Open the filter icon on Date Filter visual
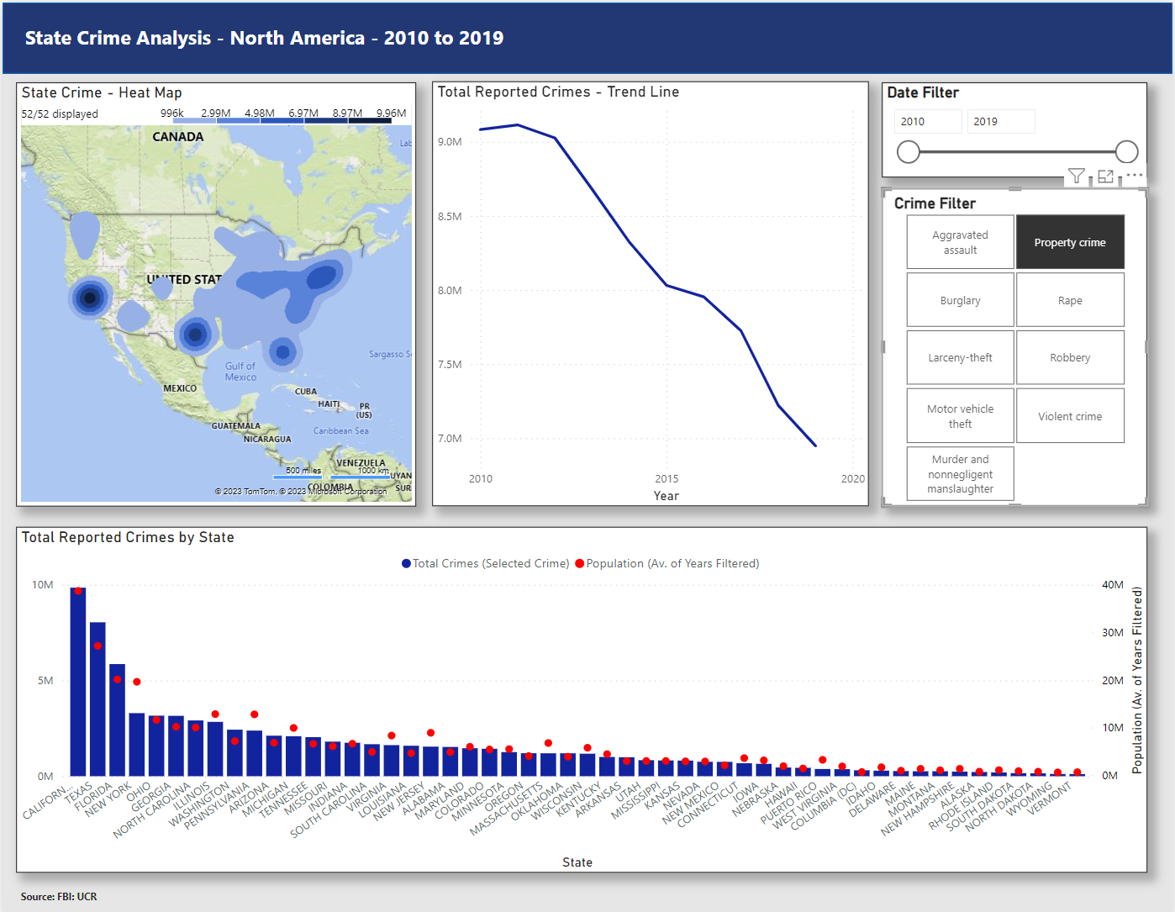1175x912 pixels. tap(1077, 177)
